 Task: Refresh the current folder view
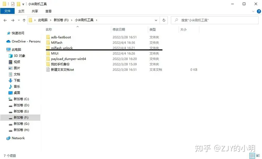pyautogui.click(x=164, y=20)
